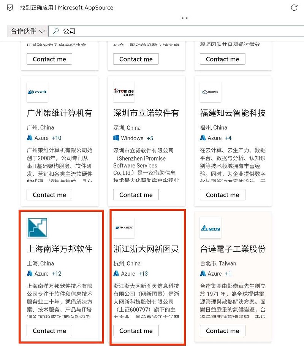Click +12 products on 上海南洋万邦 card

click(x=57, y=274)
